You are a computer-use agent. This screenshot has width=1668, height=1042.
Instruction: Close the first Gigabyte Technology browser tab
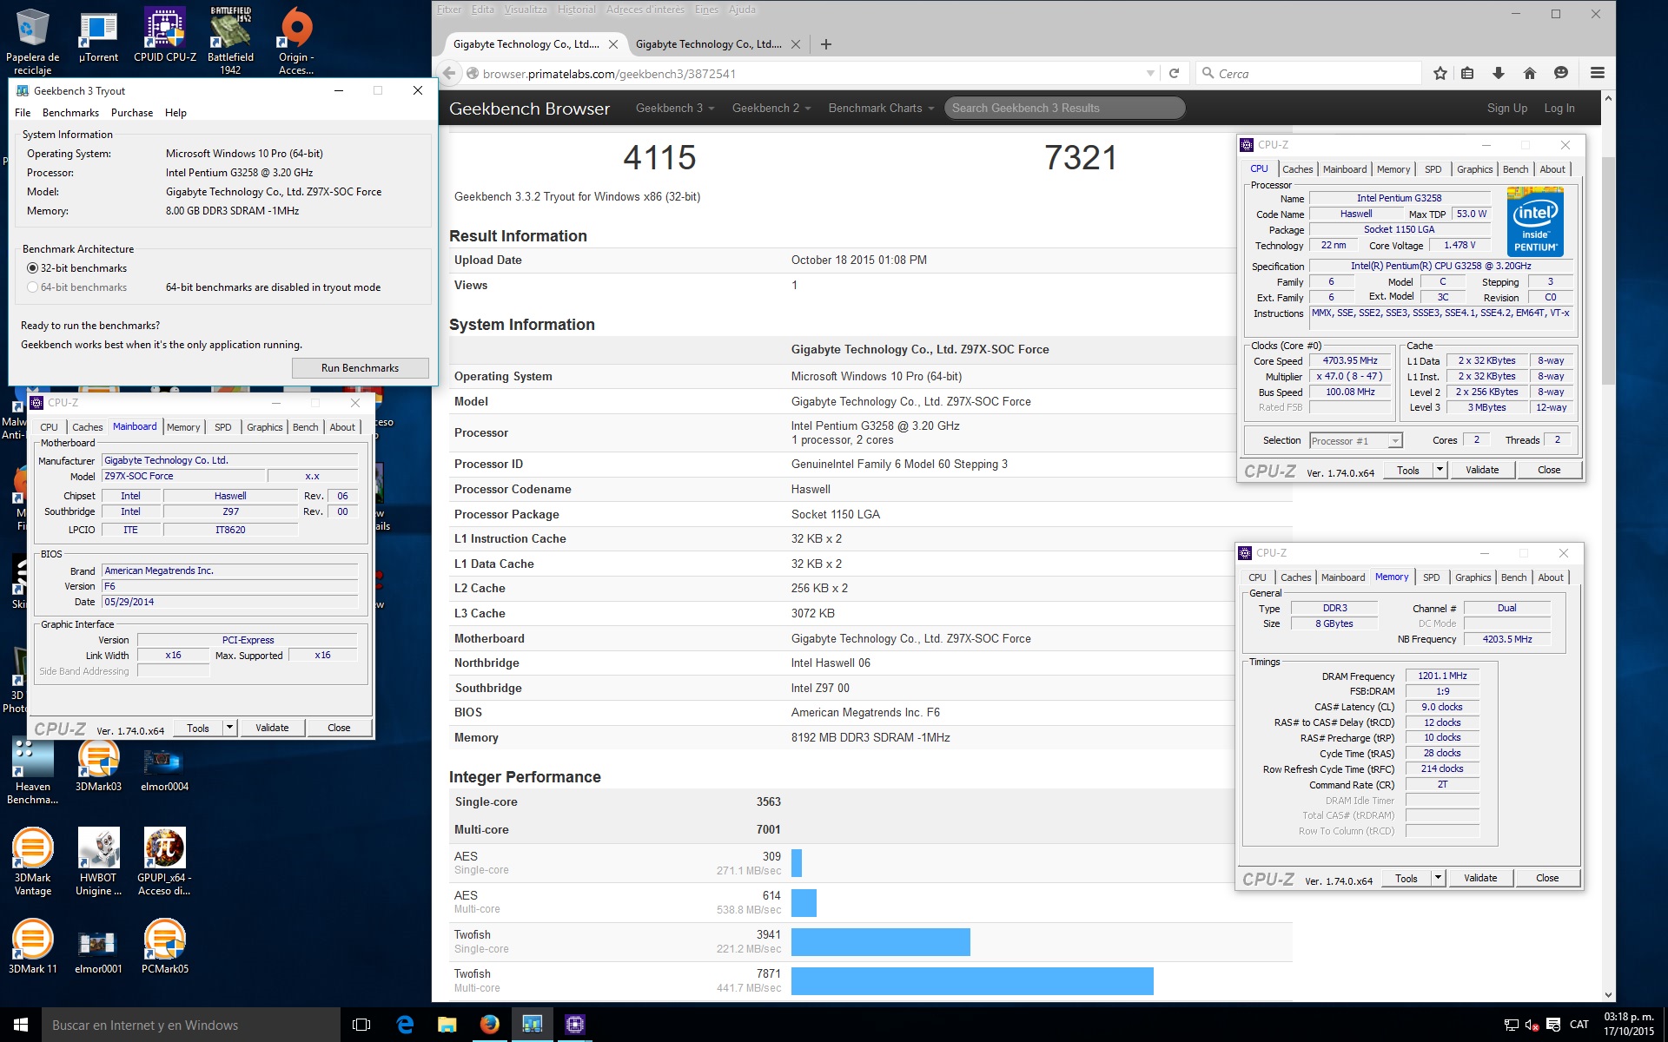613,44
